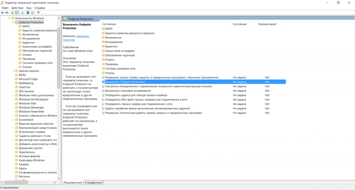Click the Filter funnel toolbar icon

point(38,13)
